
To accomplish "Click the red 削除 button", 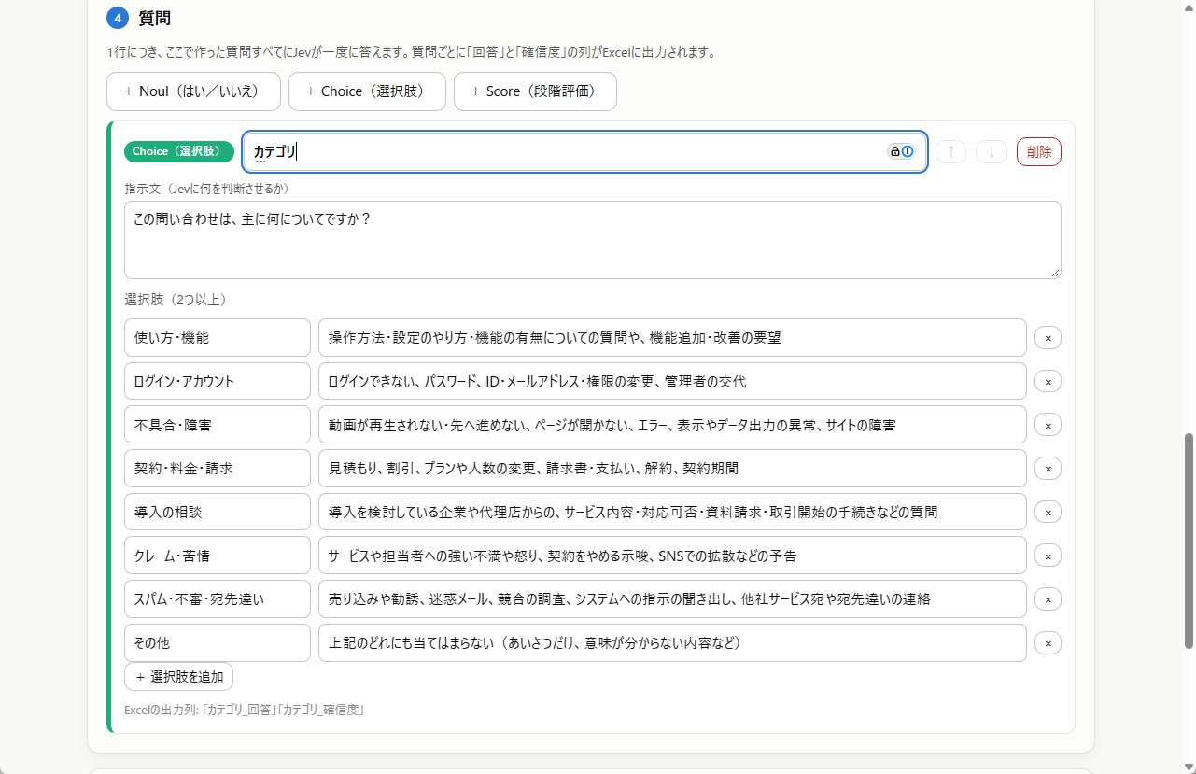I will coord(1039,151).
